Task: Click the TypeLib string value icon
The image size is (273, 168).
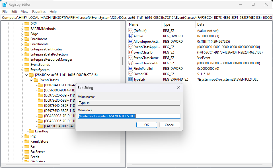Action: click(131, 79)
